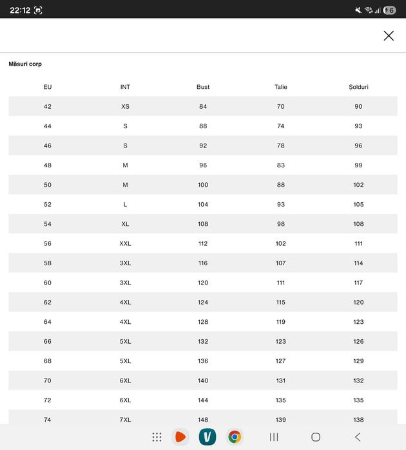Select the EU size 52 row

203,204
